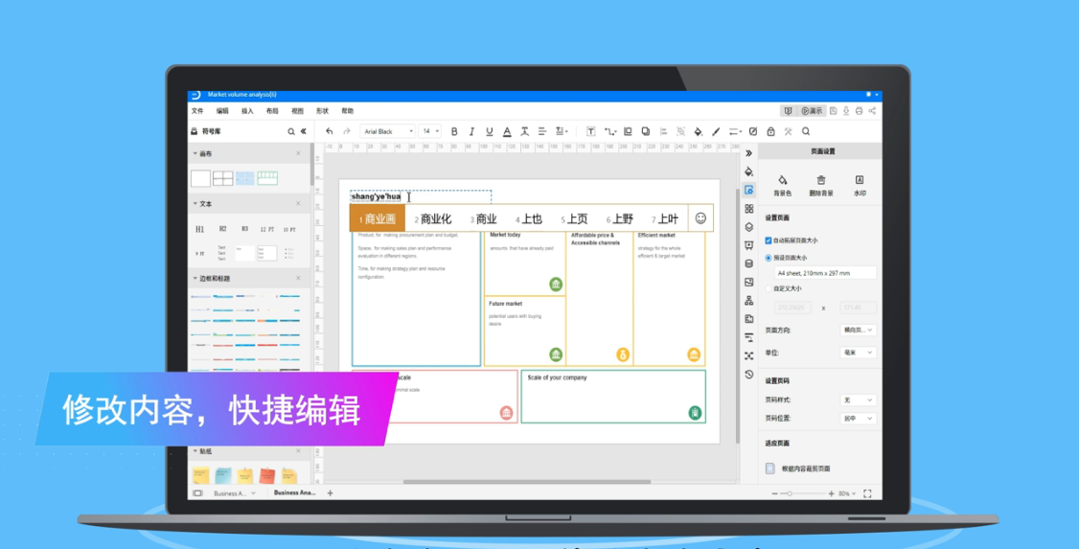This screenshot has width=1079, height=549.
Task: Close the 画布 library section
Action: 298,153
